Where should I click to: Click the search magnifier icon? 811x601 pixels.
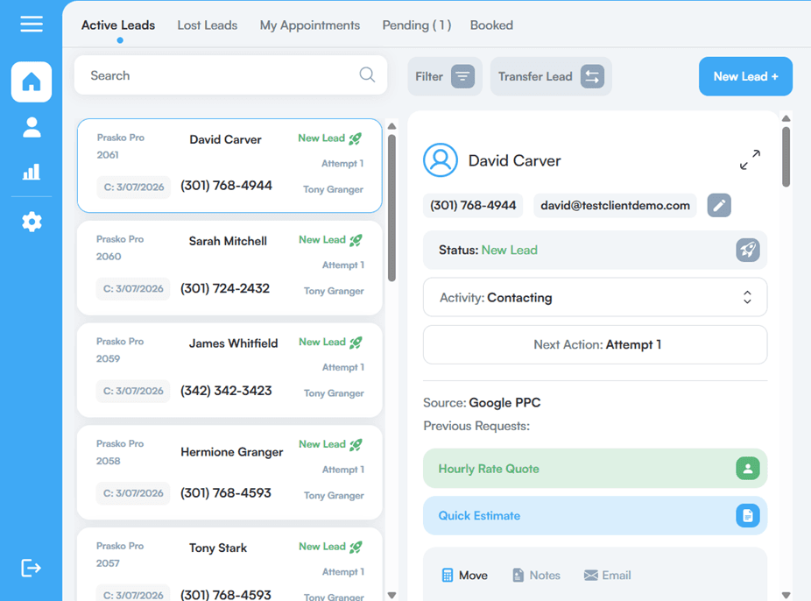pyautogui.click(x=367, y=75)
